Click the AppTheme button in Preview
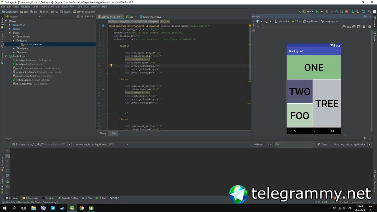 tap(311, 21)
